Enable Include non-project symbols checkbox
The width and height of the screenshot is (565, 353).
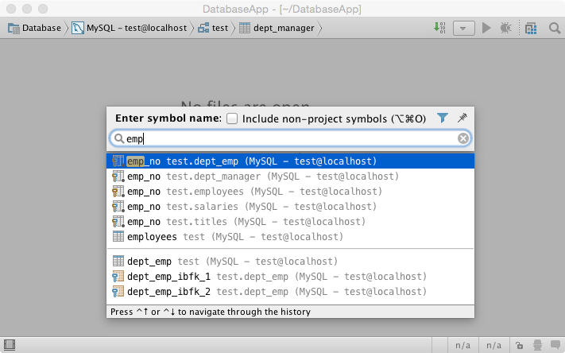tap(232, 118)
